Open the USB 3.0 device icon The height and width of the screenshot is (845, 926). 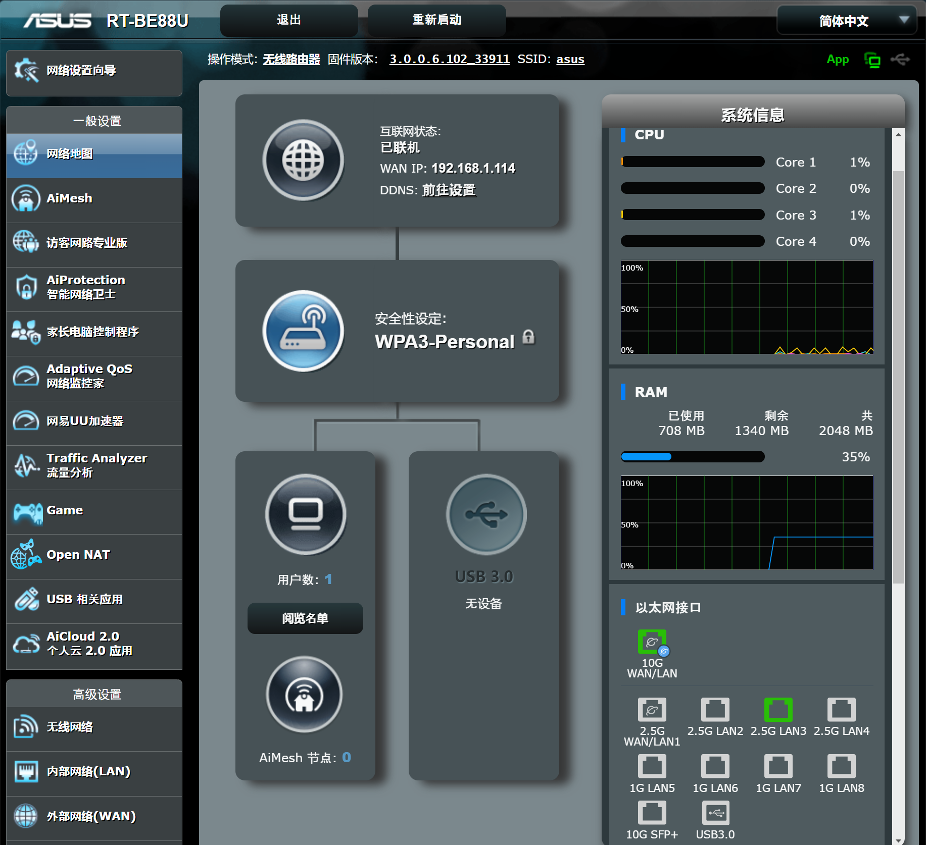pos(486,514)
